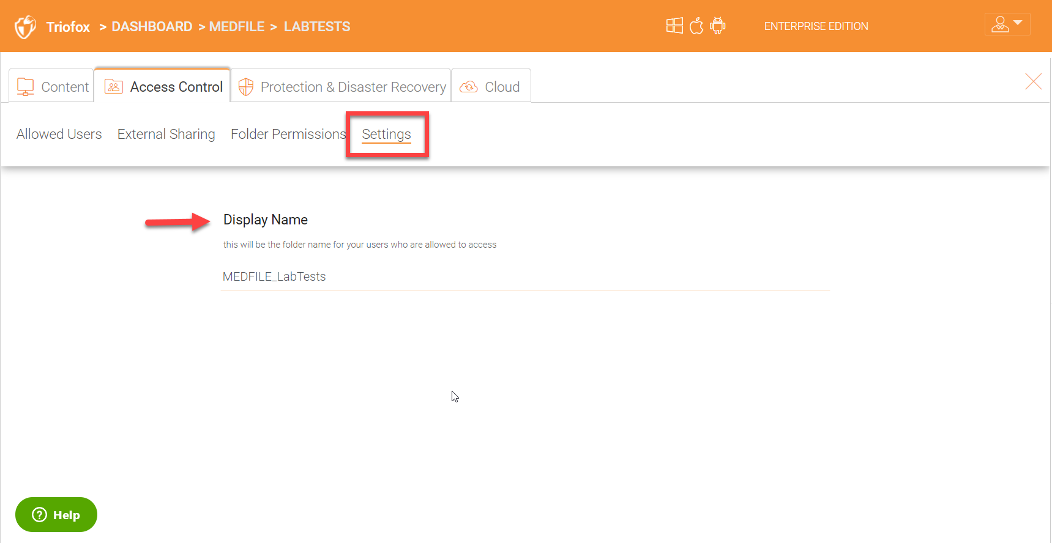The height and width of the screenshot is (543, 1052).
Task: Click the Apple client download icon
Action: (x=696, y=26)
